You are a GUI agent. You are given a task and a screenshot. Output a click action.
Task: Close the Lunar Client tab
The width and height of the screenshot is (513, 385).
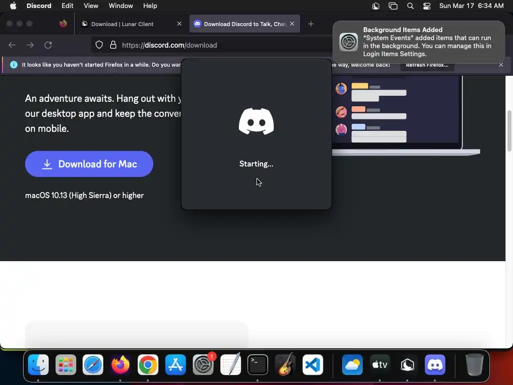[179, 24]
